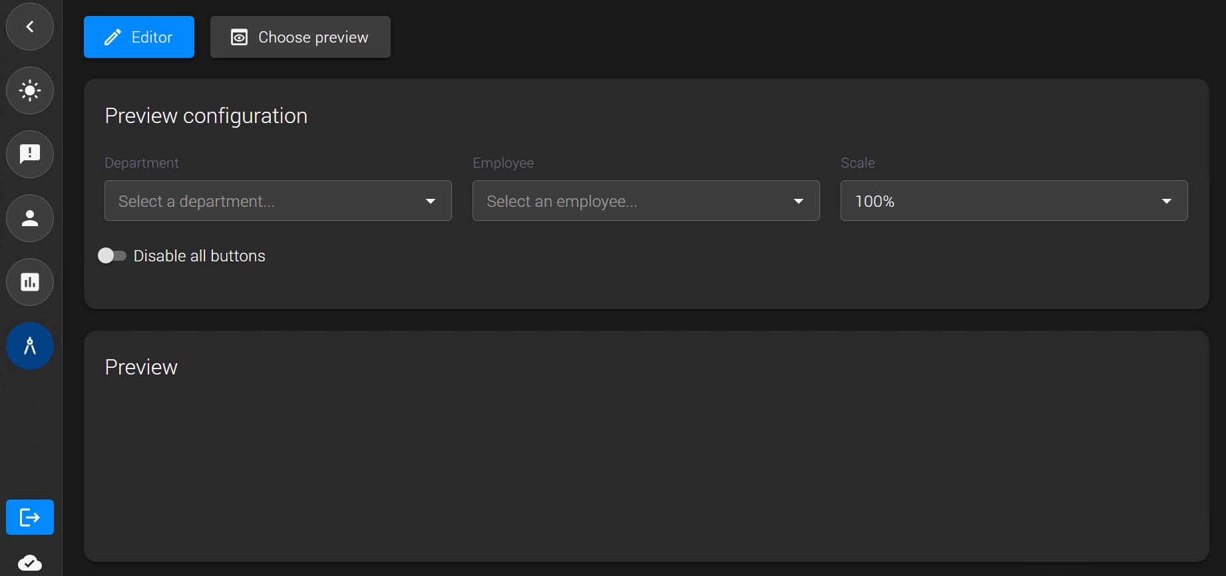The width and height of the screenshot is (1226, 576).
Task: Click the Disable all buttons label
Action: click(199, 256)
